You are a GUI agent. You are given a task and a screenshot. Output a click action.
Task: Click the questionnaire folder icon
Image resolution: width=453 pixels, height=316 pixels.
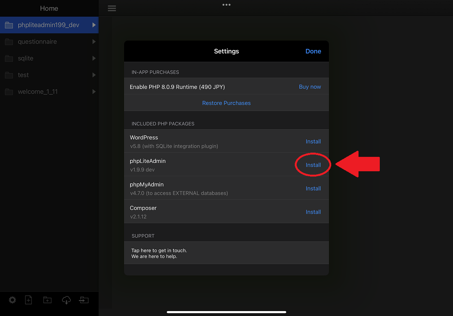point(9,42)
